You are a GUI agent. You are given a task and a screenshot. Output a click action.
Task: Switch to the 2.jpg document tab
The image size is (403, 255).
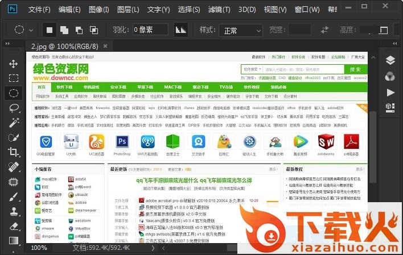(64, 47)
